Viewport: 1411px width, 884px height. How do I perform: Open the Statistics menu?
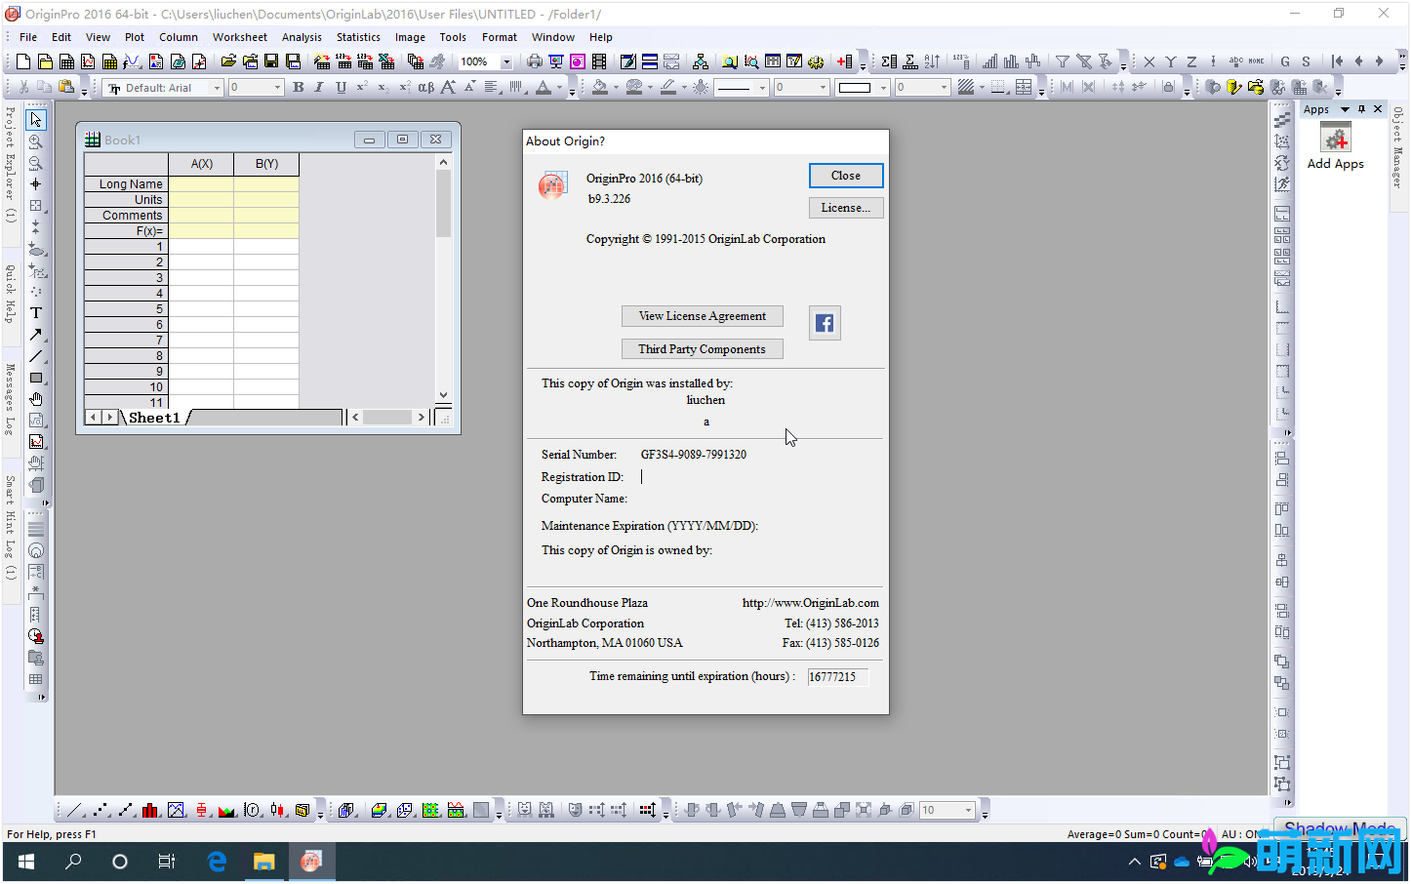coord(358,37)
